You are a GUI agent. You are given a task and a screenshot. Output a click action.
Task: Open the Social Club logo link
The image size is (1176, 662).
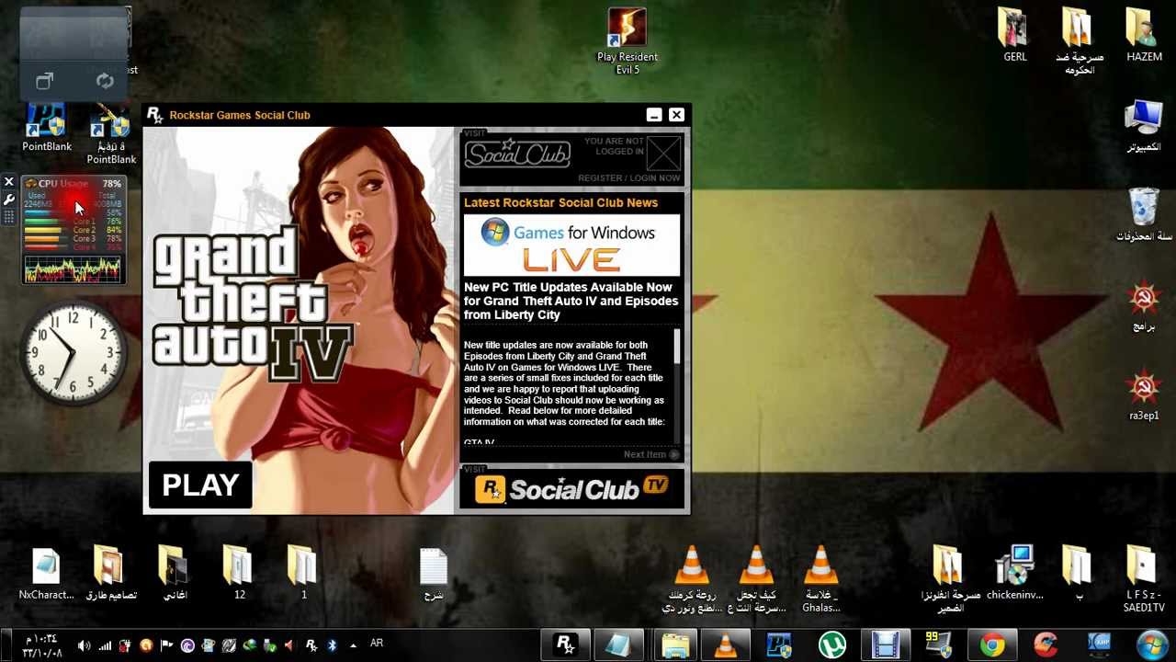[517, 154]
